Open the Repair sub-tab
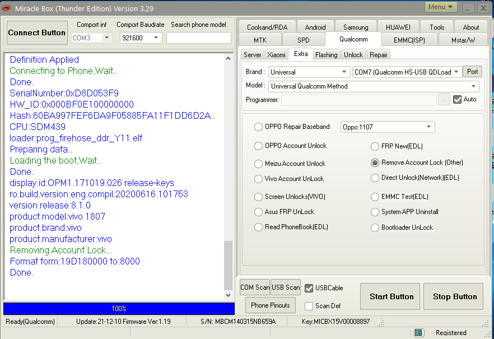Screen dimensions: 494x339 pos(379,55)
